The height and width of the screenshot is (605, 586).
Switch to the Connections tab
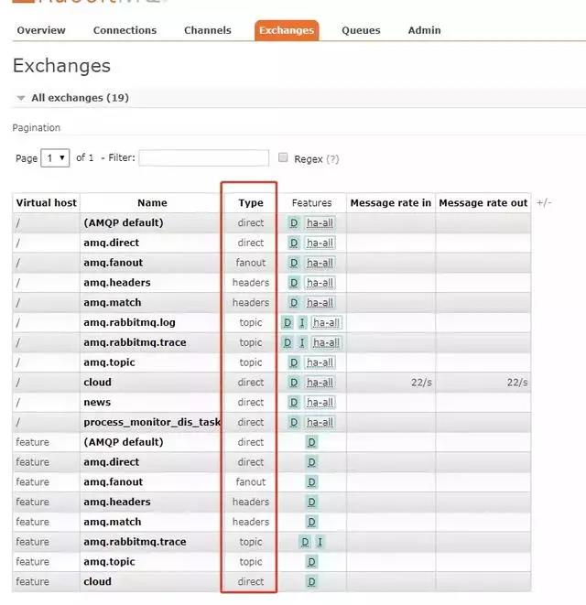point(125,30)
